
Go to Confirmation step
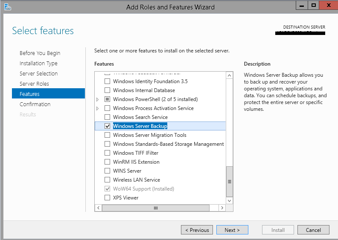click(x=35, y=104)
